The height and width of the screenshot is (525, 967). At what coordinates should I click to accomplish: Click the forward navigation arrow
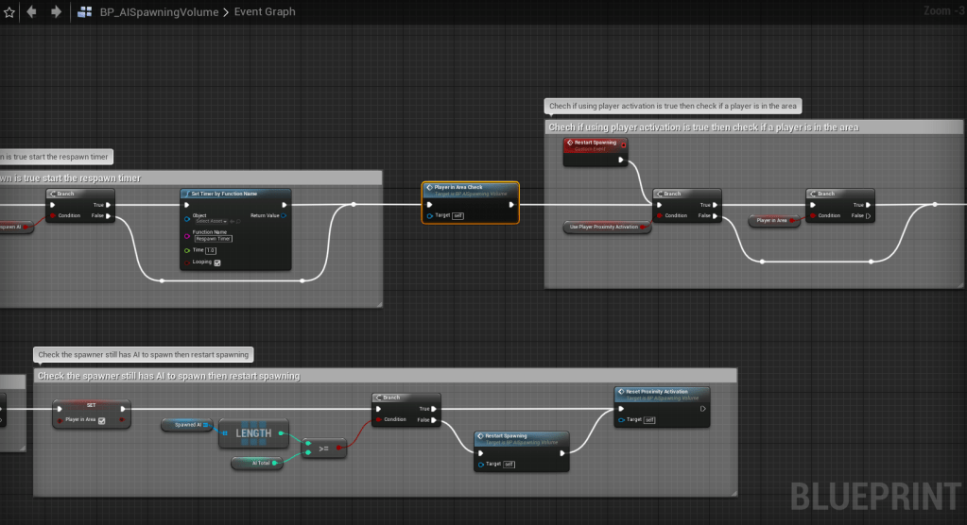[x=56, y=12]
